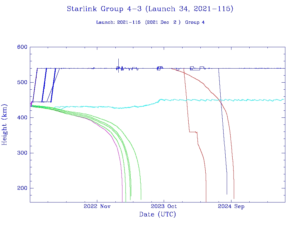Select the subtitle beginning "Launch: 2021-115"
Viewport: 300px width, 225px height.
click(x=150, y=22)
